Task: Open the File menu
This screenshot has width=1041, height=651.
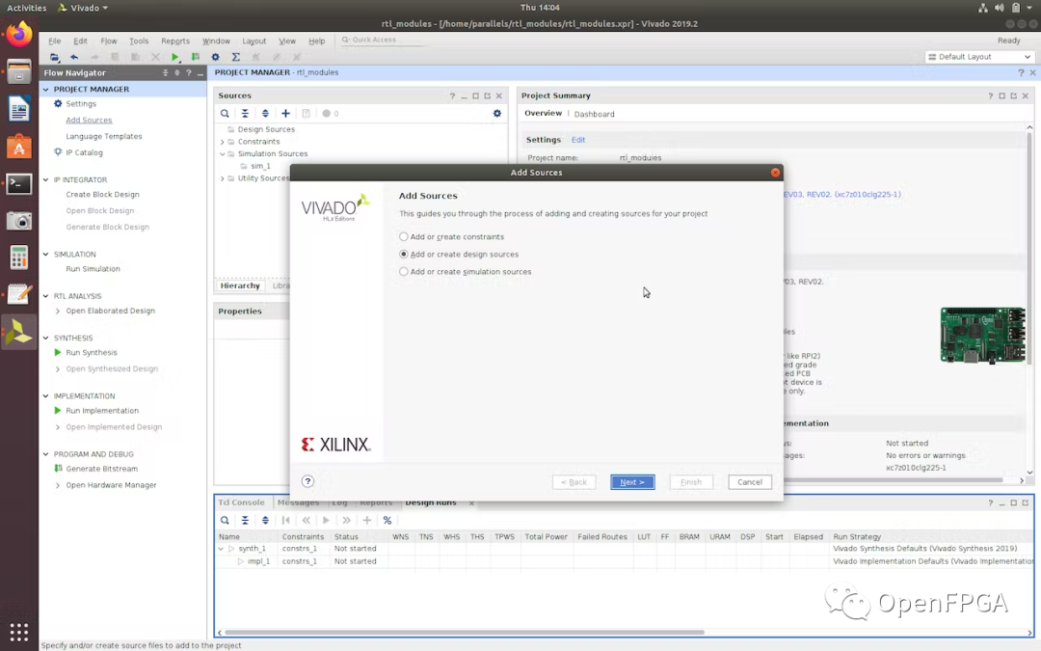Action: pos(54,41)
